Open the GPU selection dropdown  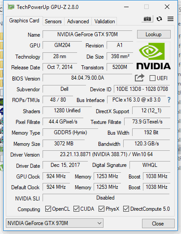[x=55, y=223]
